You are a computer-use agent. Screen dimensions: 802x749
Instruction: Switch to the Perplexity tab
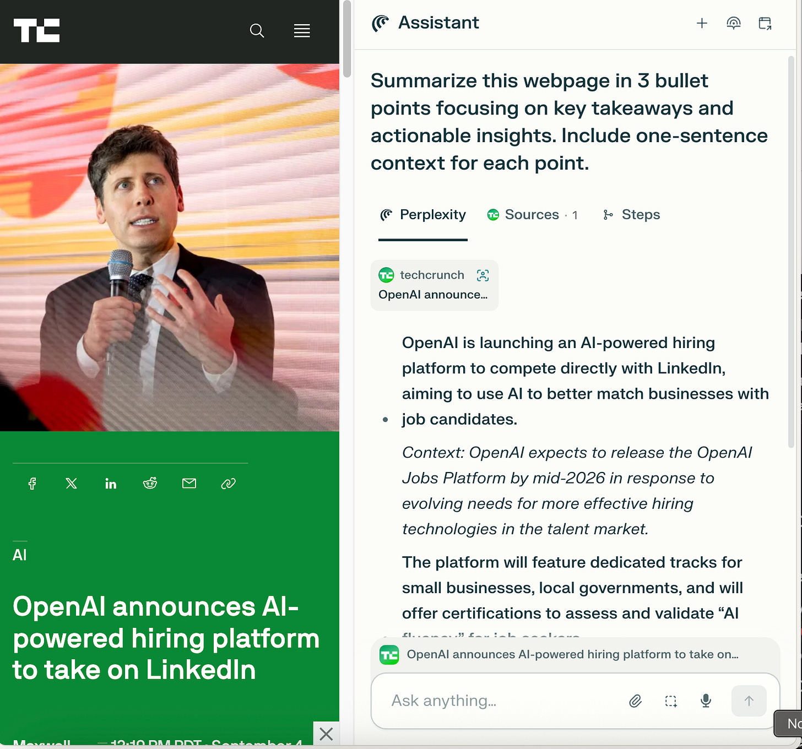click(423, 215)
